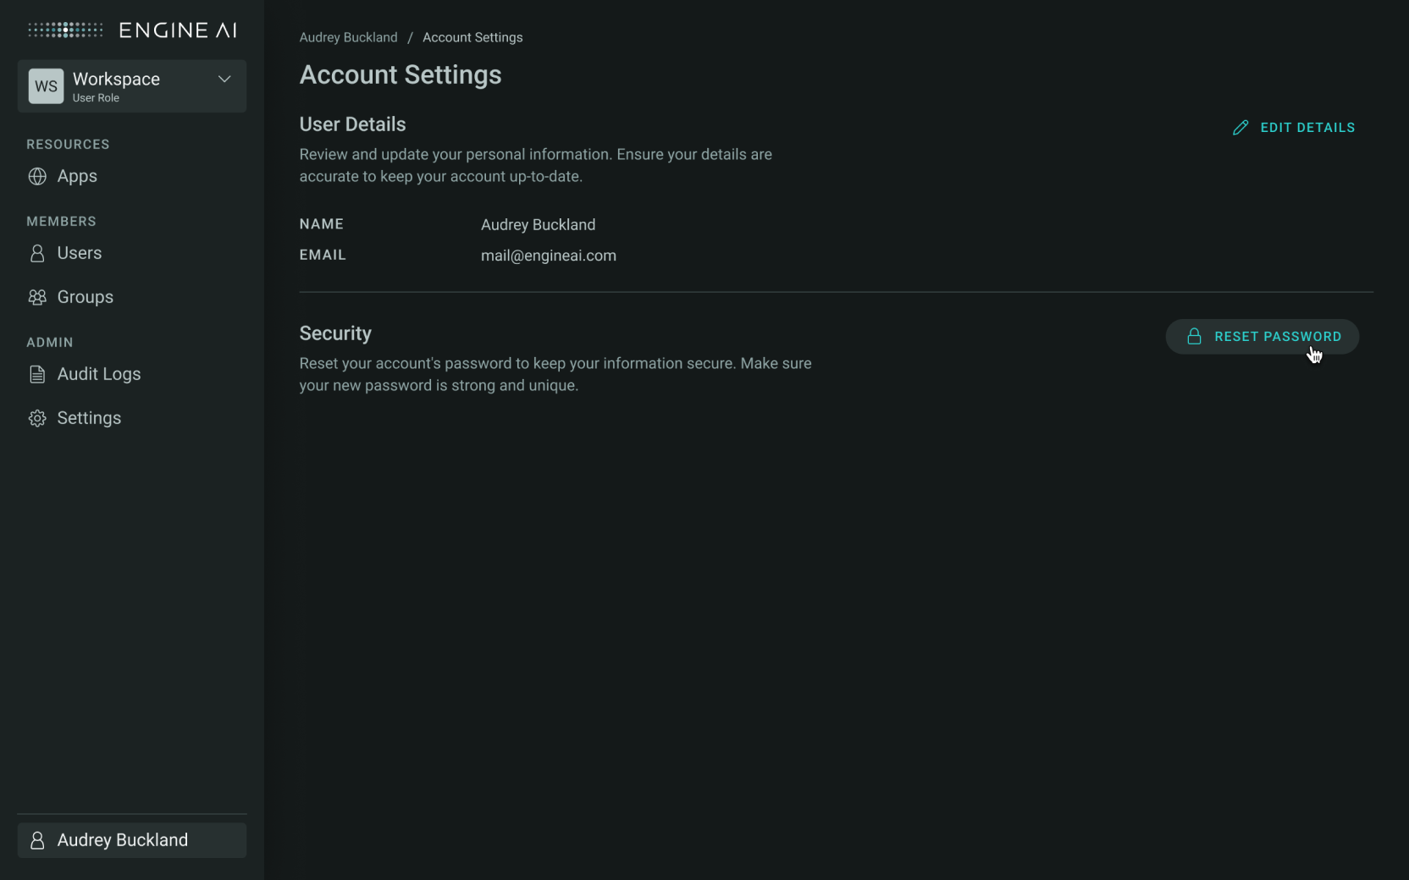Navigate to Users page
The width and height of the screenshot is (1409, 880).
80,253
